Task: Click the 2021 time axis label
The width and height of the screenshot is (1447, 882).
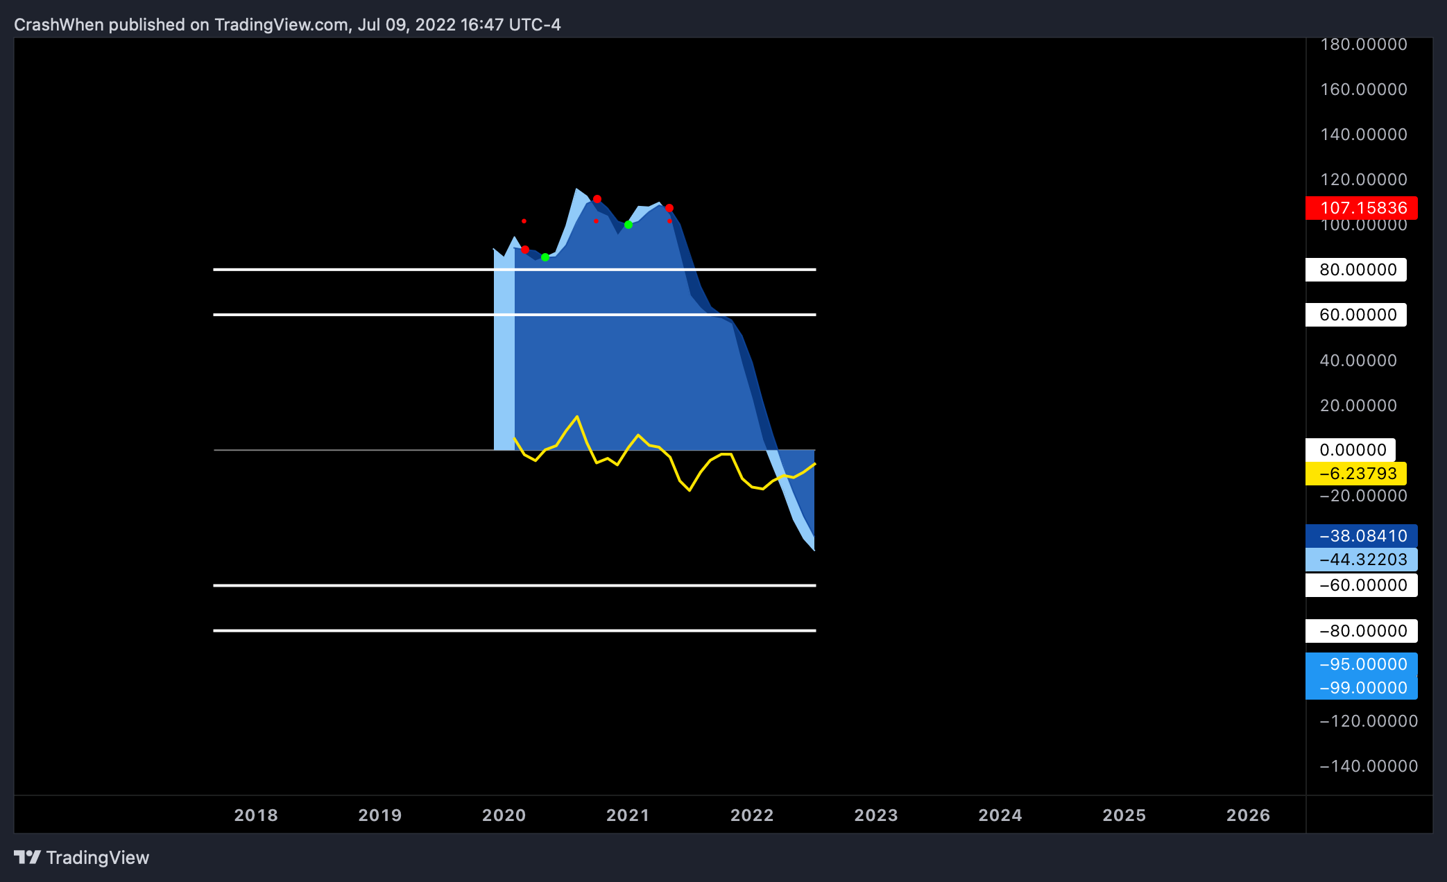Action: [628, 815]
